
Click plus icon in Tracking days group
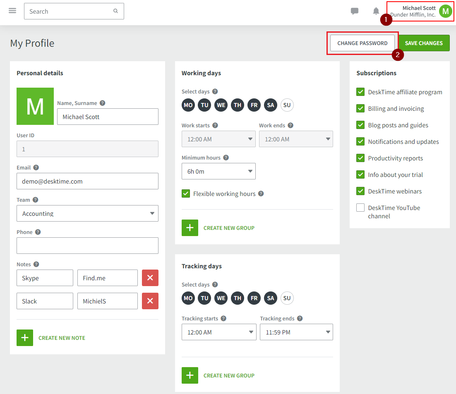[190, 375]
